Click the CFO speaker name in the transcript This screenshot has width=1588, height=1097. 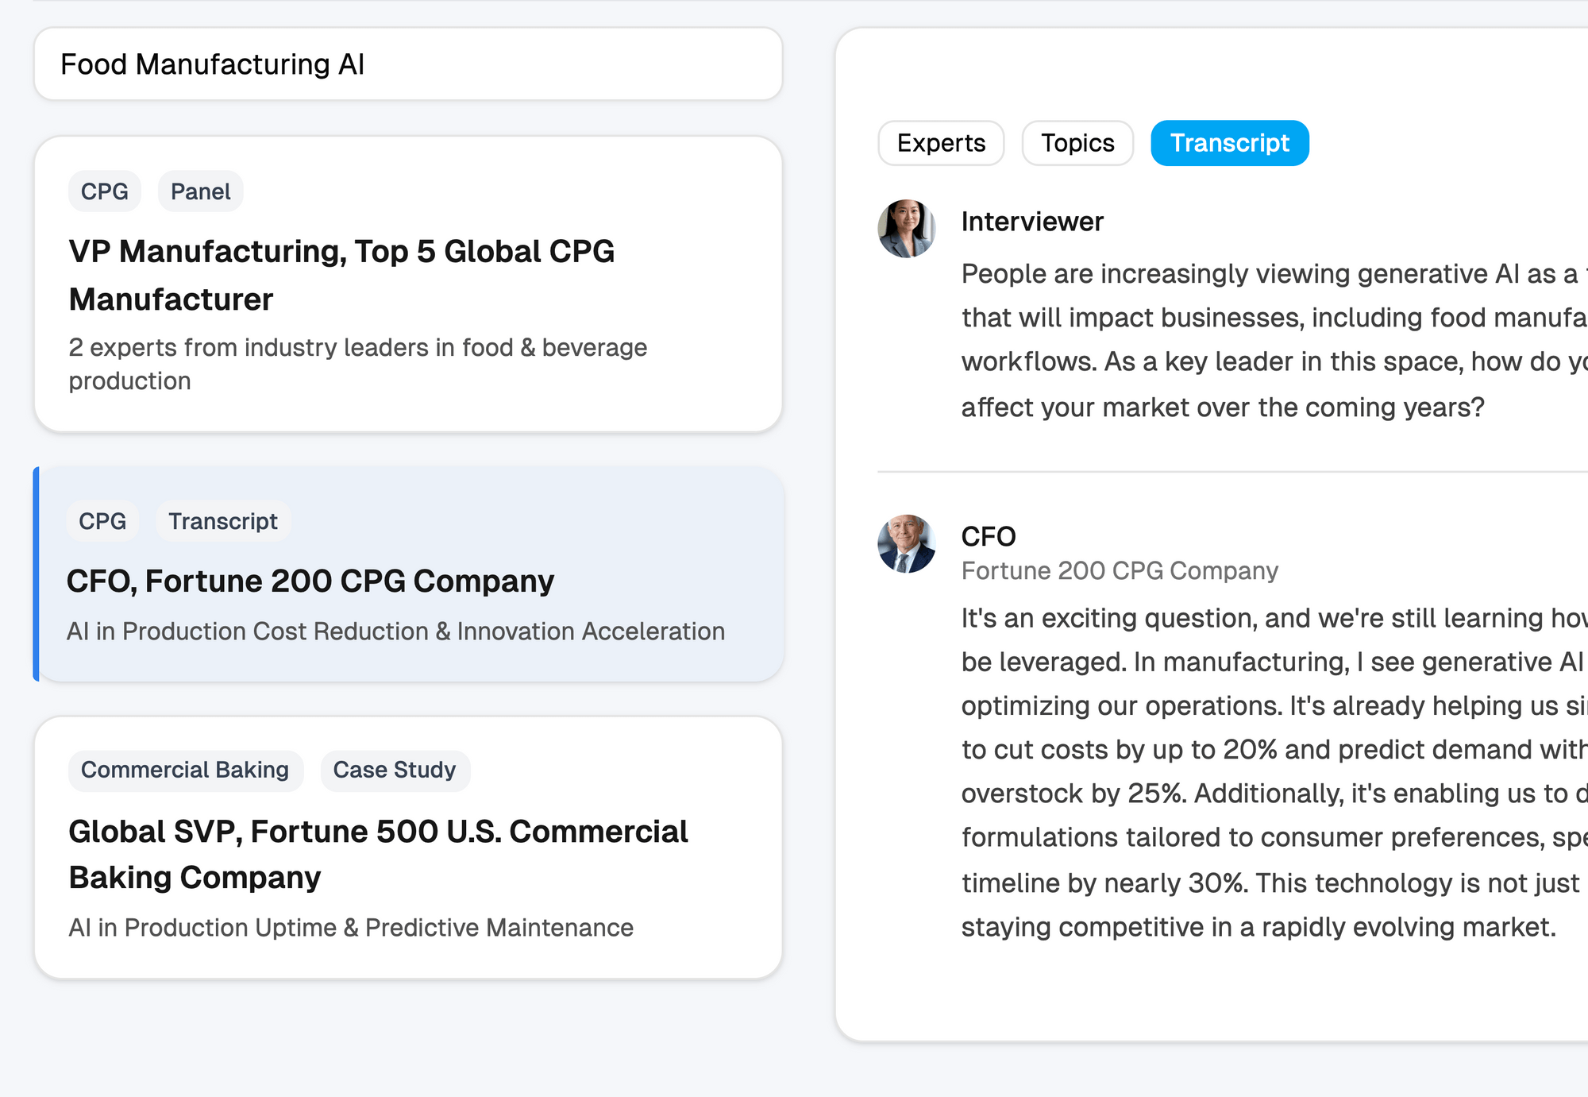(988, 536)
